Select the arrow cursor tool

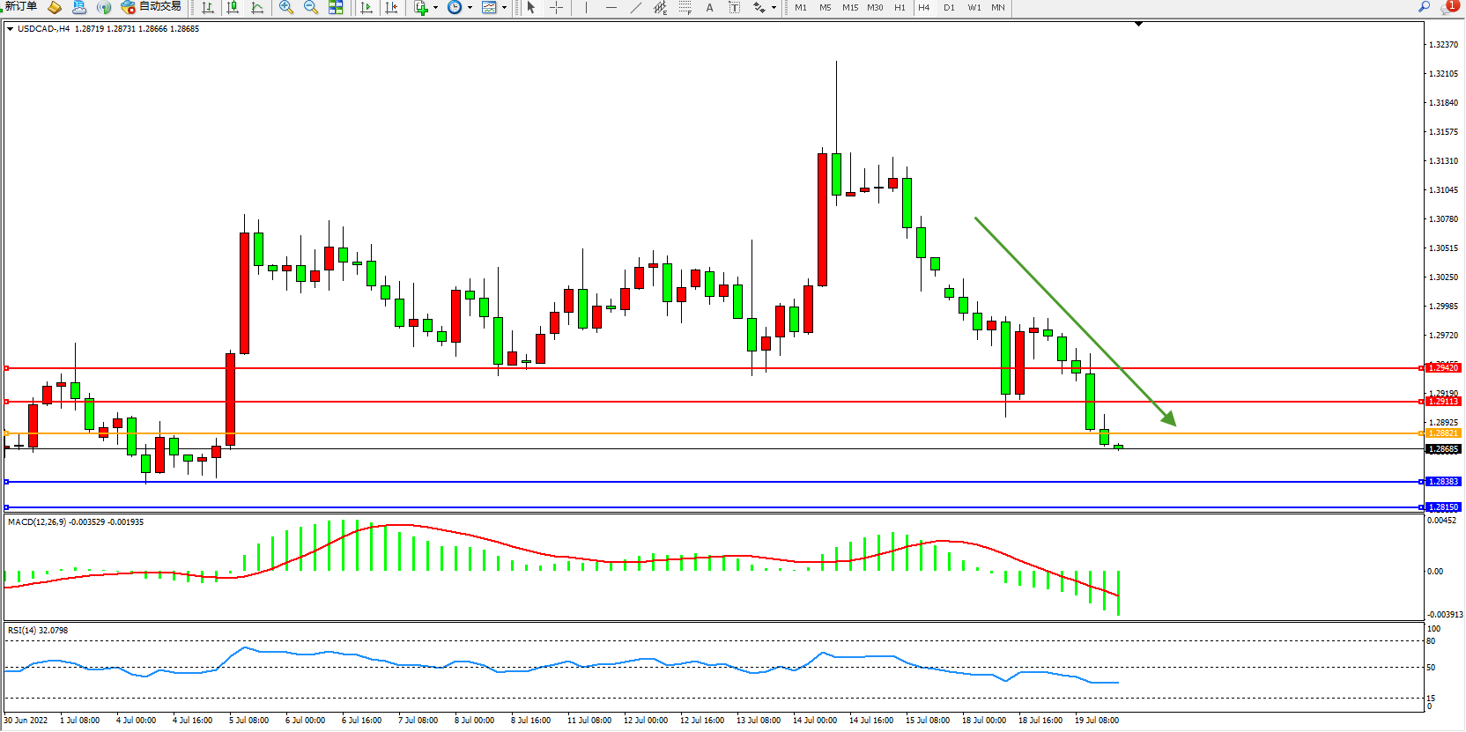pos(531,7)
